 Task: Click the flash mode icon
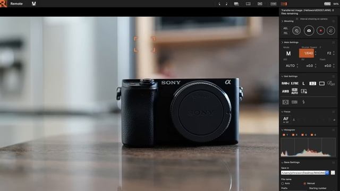(303, 102)
